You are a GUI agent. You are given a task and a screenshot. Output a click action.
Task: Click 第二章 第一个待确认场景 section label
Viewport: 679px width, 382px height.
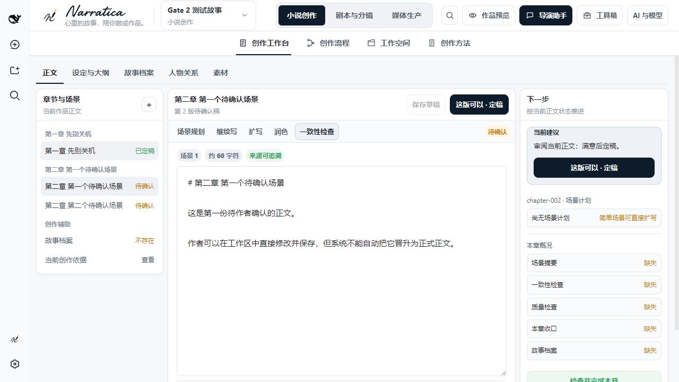[81, 170]
